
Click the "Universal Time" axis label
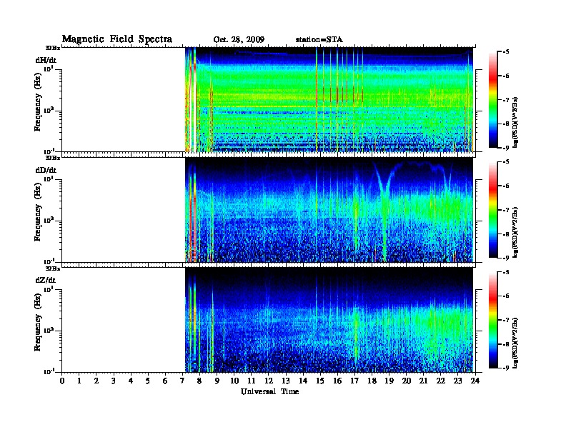[269, 391]
